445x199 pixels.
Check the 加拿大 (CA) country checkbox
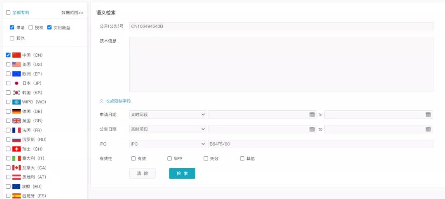pyautogui.click(x=8, y=168)
